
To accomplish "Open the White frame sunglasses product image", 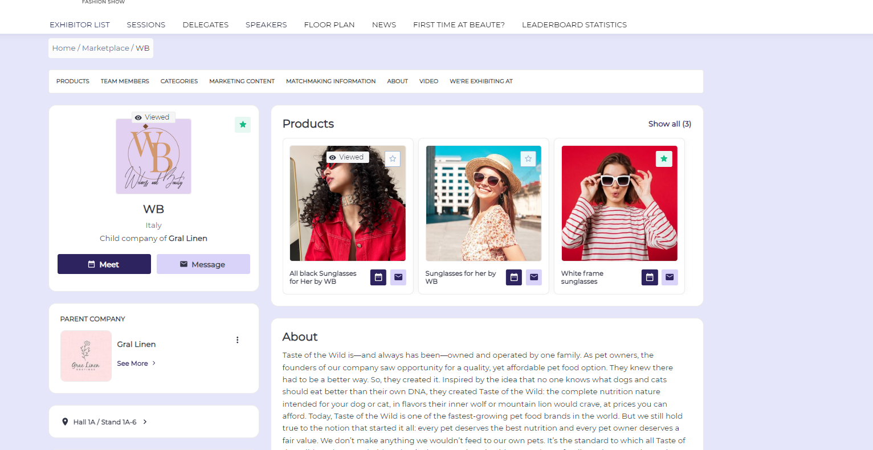I will pos(619,203).
